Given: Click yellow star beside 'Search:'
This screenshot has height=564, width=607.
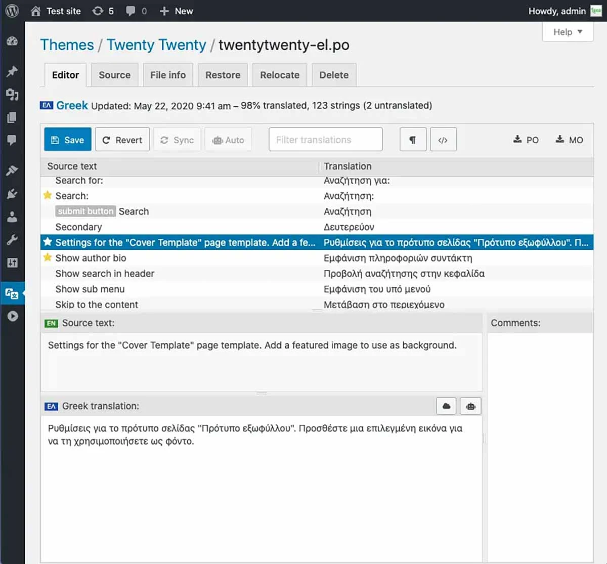Looking at the screenshot, I should tap(48, 195).
